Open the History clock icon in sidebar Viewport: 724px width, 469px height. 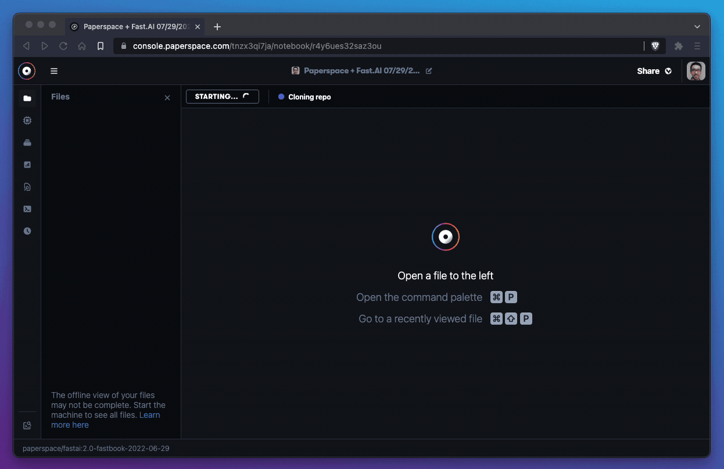[x=27, y=231]
